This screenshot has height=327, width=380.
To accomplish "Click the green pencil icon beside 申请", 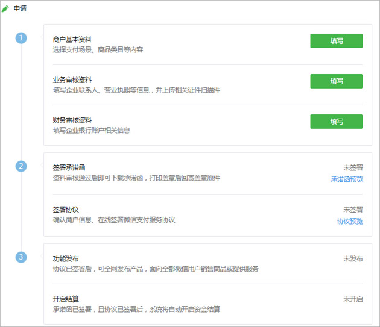I will pyautogui.click(x=6, y=9).
